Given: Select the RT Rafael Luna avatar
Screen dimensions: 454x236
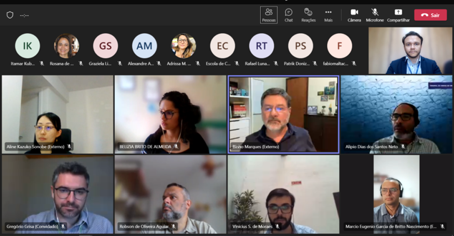Looking at the screenshot, I should [262, 46].
